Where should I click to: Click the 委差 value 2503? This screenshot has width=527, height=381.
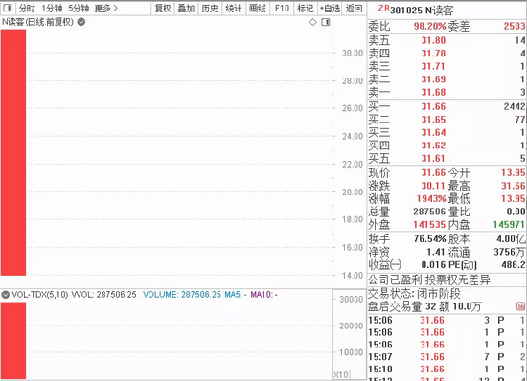coord(515,26)
